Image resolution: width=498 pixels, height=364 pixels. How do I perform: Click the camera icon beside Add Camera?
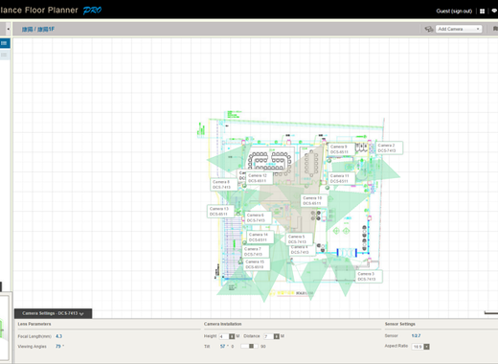(429, 29)
